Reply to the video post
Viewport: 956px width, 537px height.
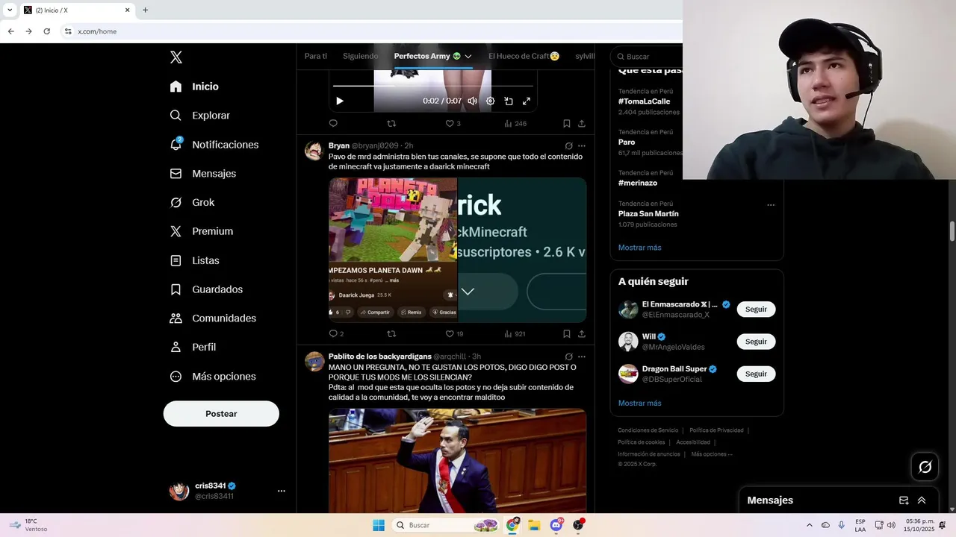click(x=333, y=124)
